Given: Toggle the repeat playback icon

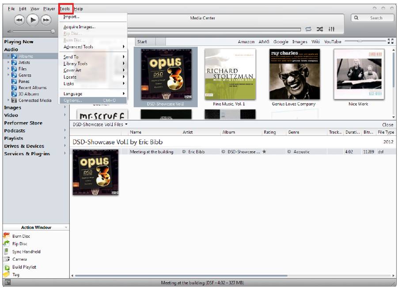Looking at the screenshot, I should click(308, 29).
